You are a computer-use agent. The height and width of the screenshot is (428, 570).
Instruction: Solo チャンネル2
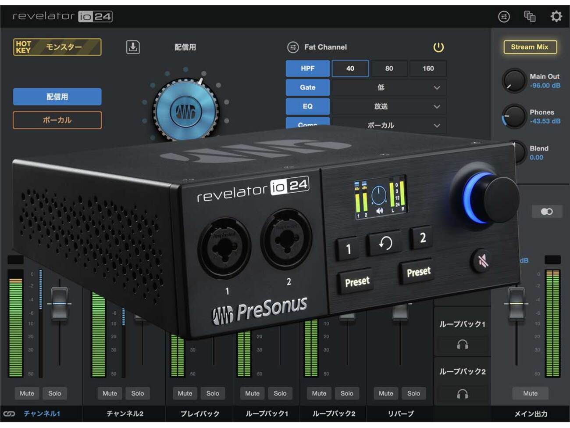tap(138, 393)
